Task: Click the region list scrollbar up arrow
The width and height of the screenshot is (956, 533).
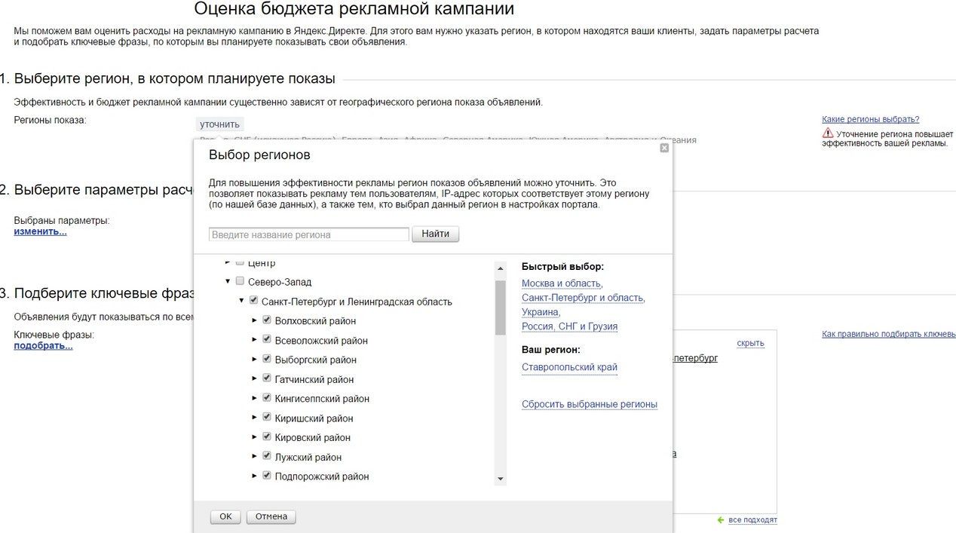Action: click(x=500, y=268)
